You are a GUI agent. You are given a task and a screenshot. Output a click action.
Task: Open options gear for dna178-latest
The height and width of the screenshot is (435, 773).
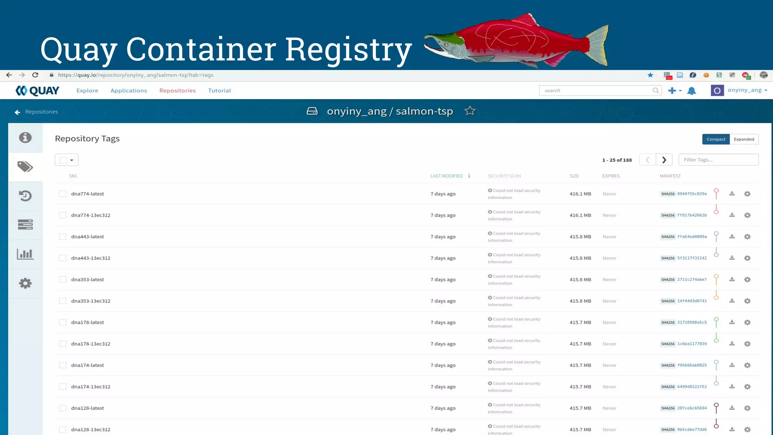pyautogui.click(x=747, y=322)
